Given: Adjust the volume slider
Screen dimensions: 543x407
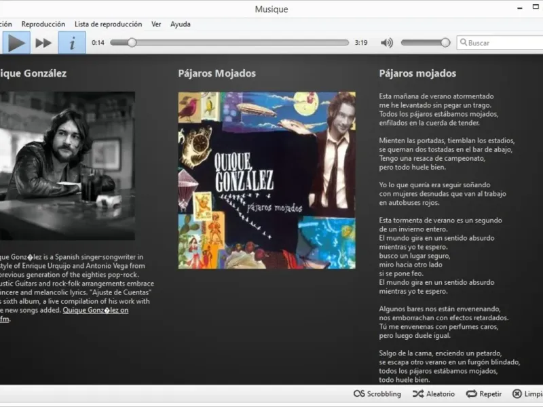Looking at the screenshot, I should 426,43.
